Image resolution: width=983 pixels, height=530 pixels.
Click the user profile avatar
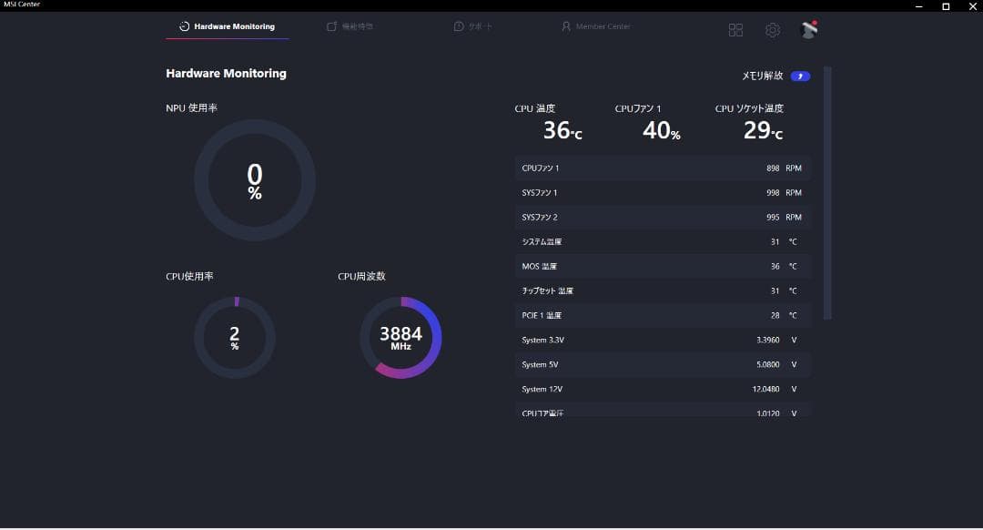[x=808, y=30]
